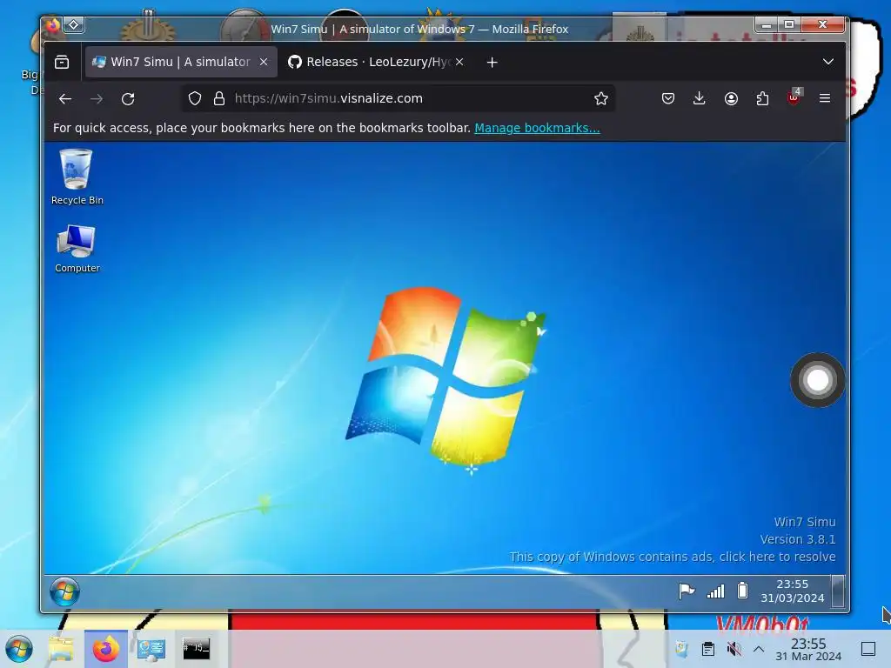Open the terminal from host taskbar

point(196,649)
